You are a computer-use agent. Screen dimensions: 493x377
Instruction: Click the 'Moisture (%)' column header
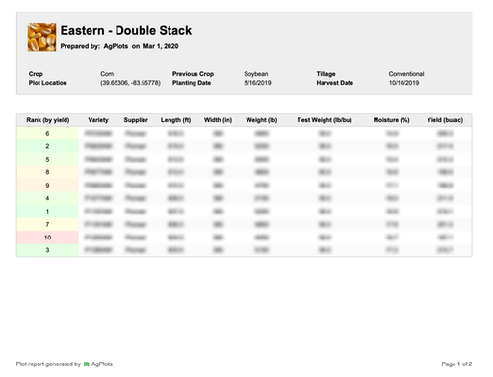391,120
